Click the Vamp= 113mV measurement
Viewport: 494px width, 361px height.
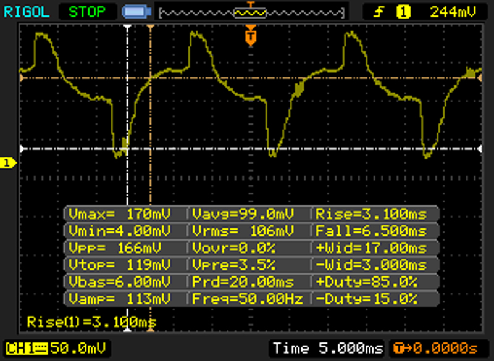pyautogui.click(x=120, y=299)
